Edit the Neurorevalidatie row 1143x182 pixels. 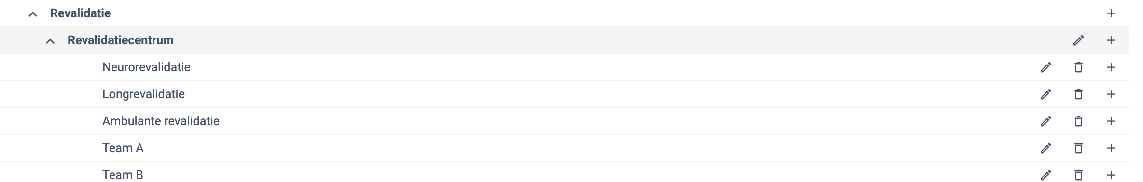tap(1045, 67)
